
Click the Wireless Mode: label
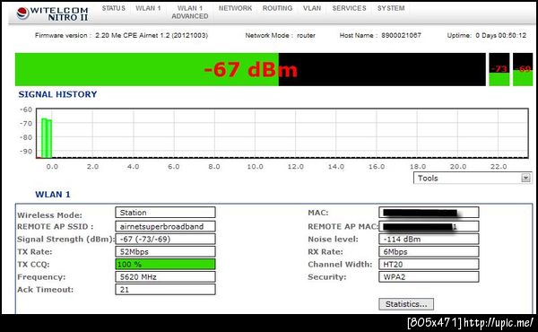[49, 215]
